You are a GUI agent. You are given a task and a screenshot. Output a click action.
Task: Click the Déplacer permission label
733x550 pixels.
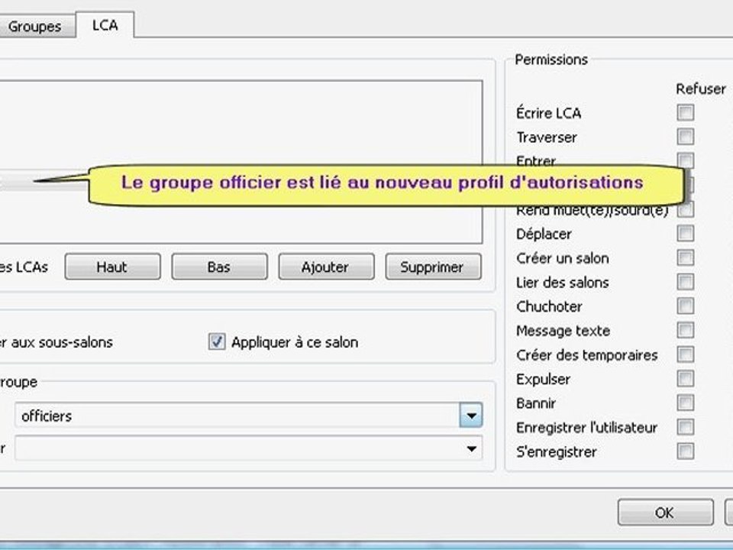coord(544,234)
